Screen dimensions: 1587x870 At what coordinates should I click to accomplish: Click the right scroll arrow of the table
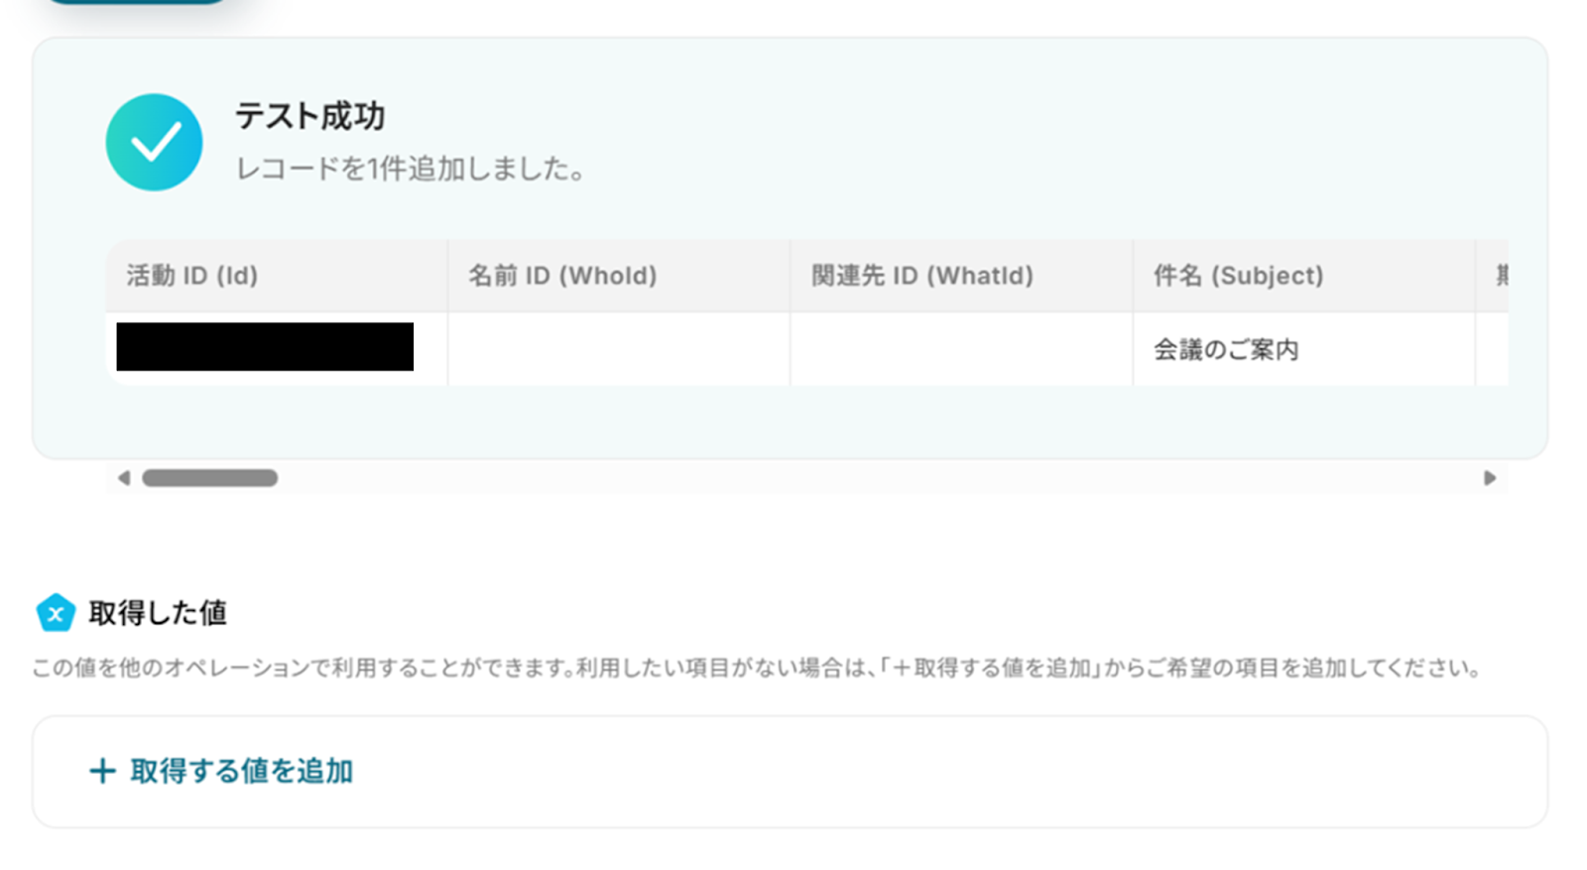point(1489,478)
